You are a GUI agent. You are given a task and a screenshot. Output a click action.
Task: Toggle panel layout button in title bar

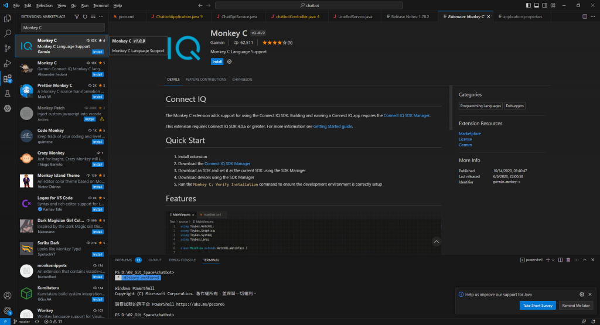point(537,5)
